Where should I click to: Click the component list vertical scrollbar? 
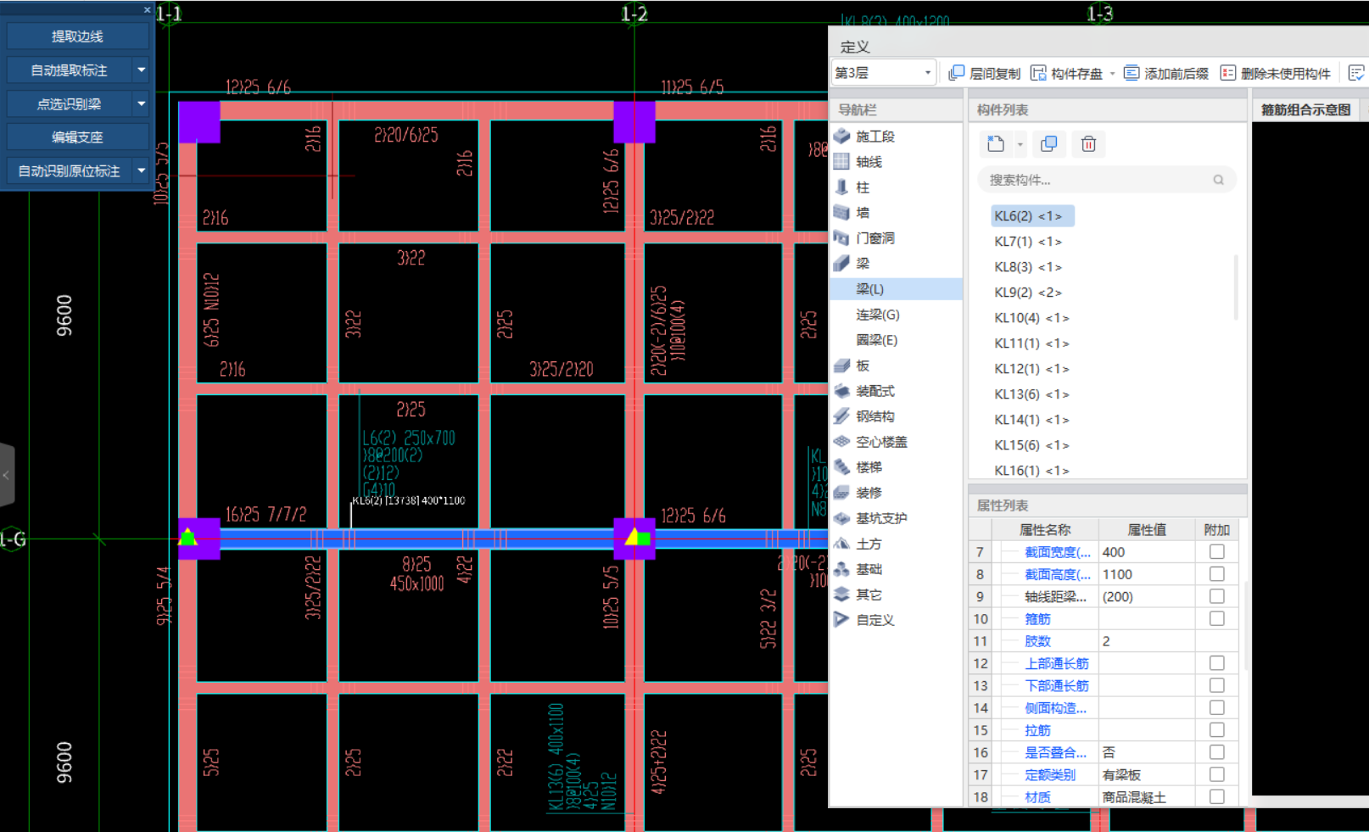(1236, 288)
